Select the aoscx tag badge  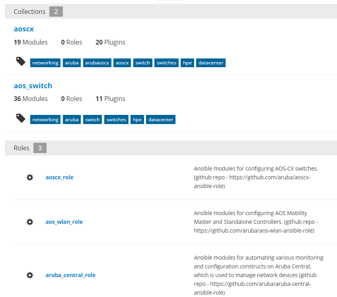(x=122, y=63)
